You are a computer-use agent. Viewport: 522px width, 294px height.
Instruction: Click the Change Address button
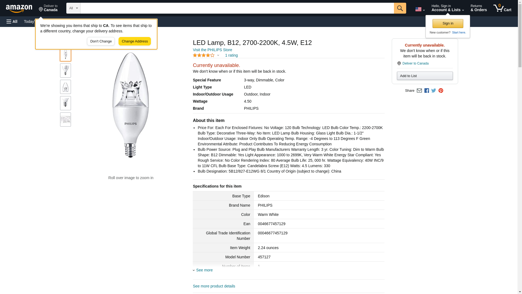click(135, 41)
